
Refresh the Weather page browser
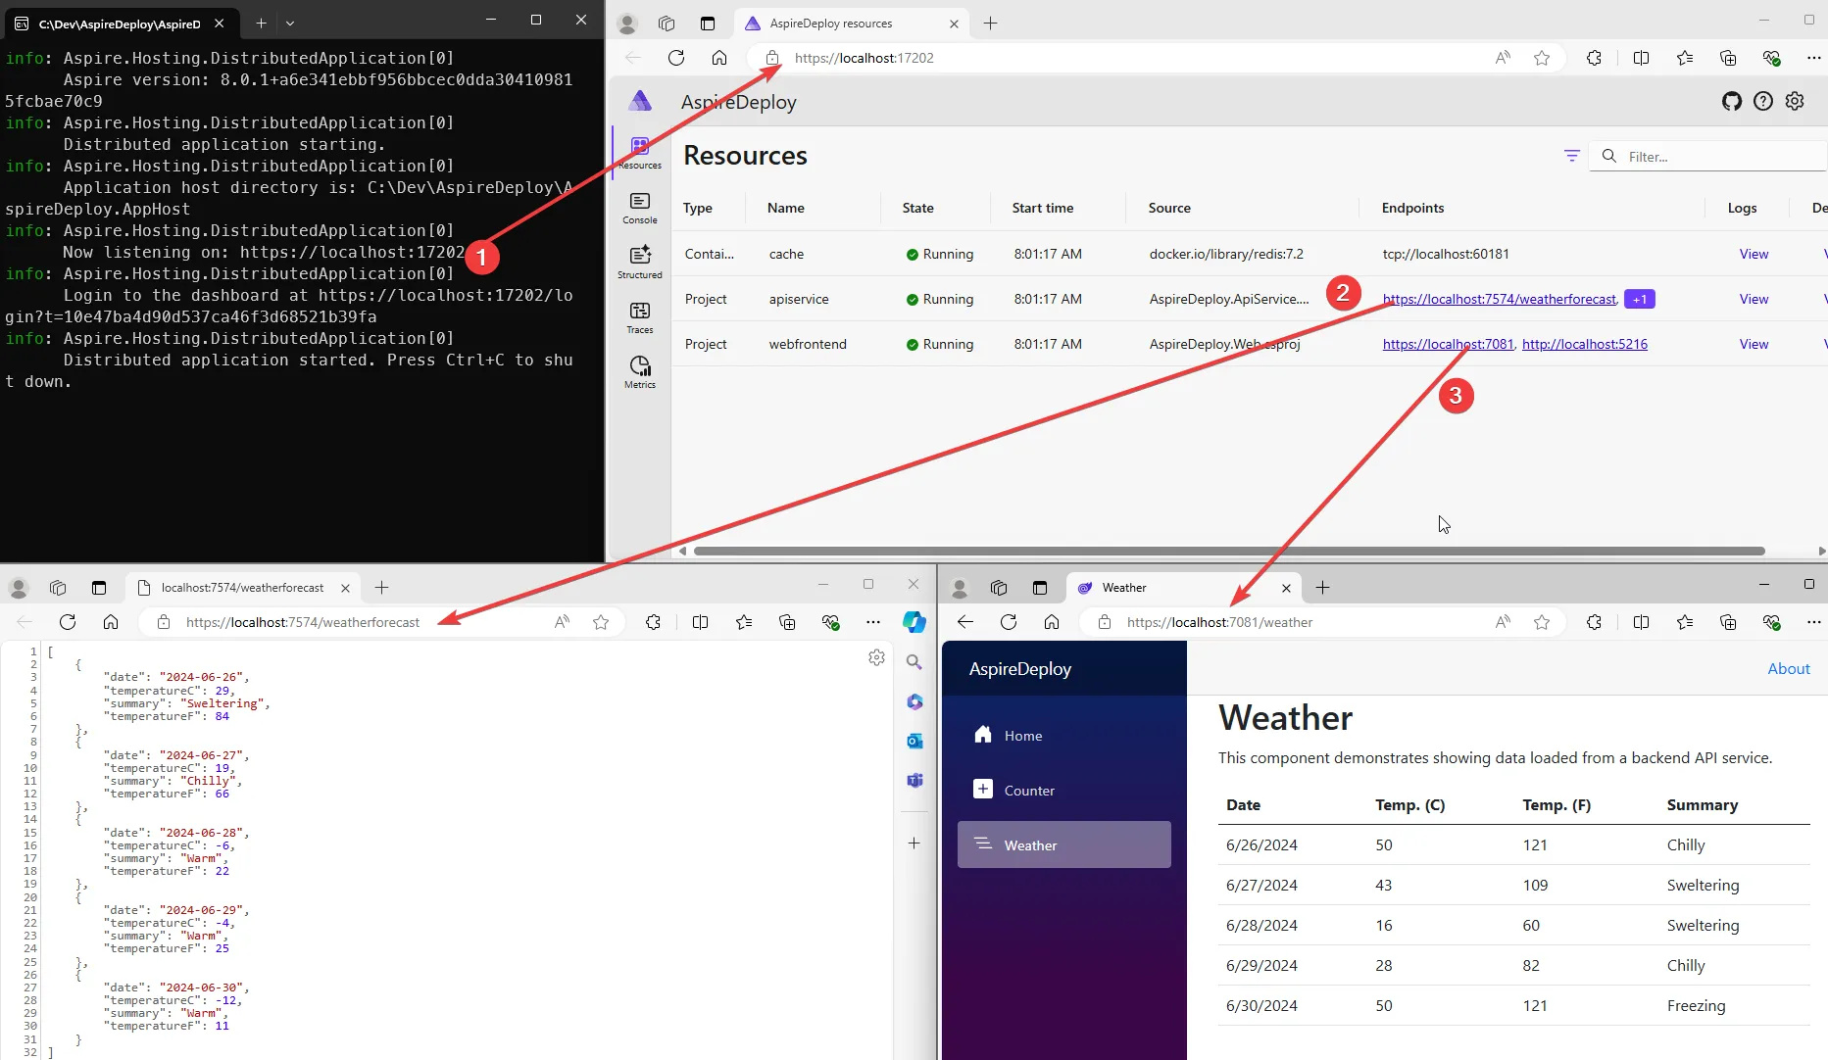pyautogui.click(x=1009, y=622)
